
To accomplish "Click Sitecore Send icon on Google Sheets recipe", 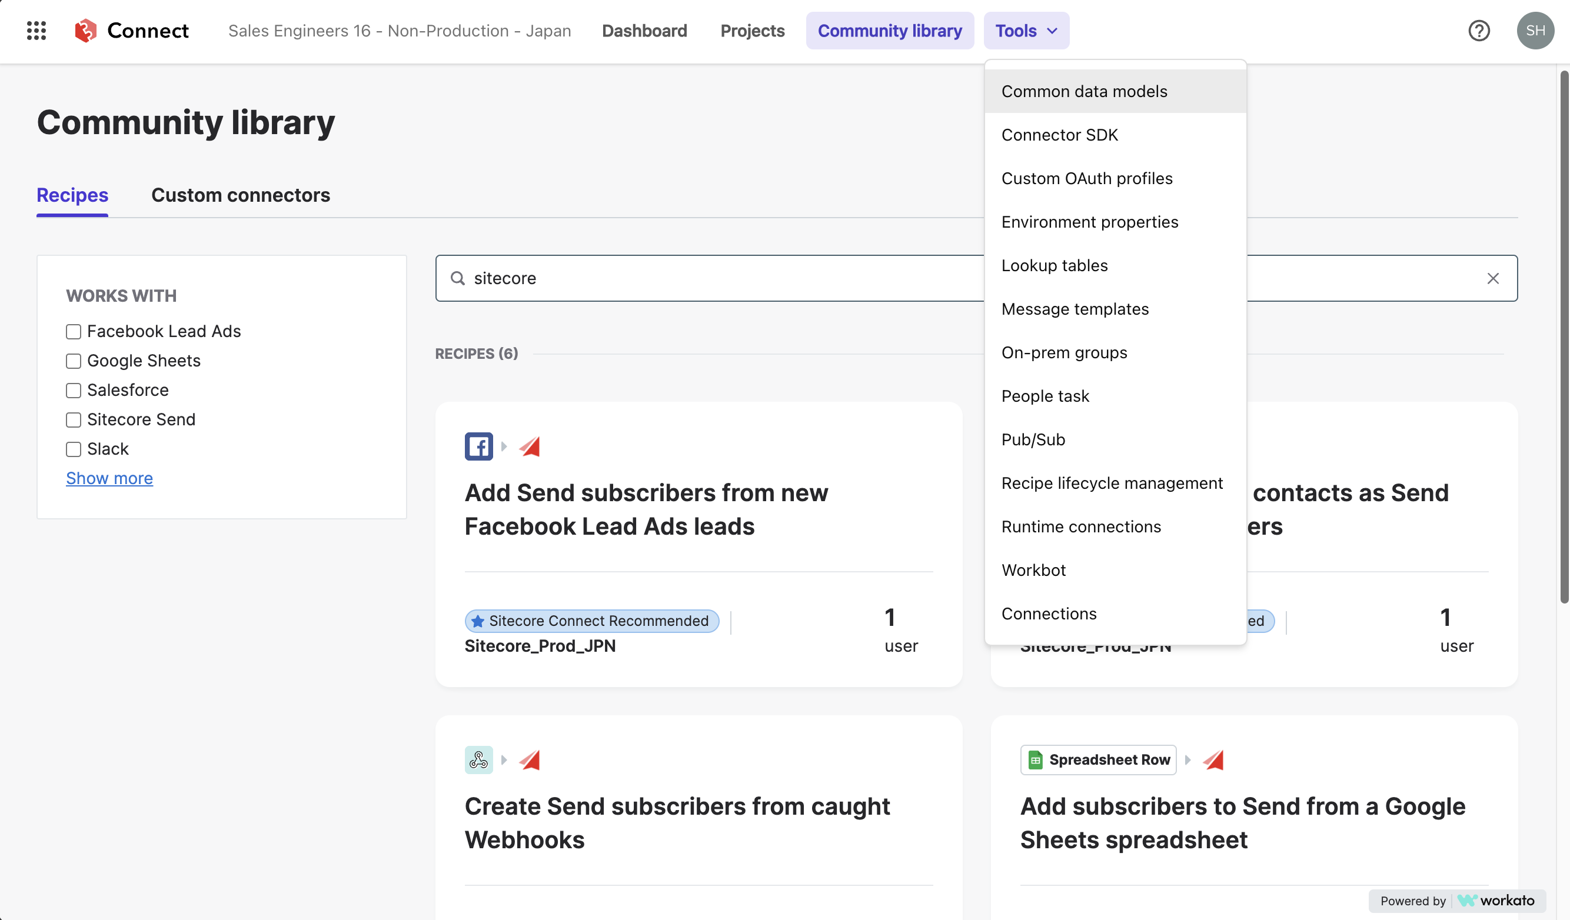I will click(x=1213, y=760).
